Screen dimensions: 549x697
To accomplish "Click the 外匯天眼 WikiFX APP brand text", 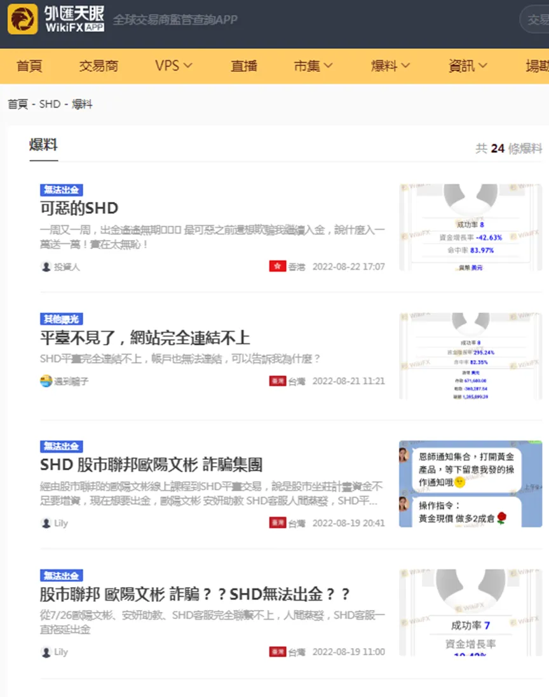I will 74,19.
